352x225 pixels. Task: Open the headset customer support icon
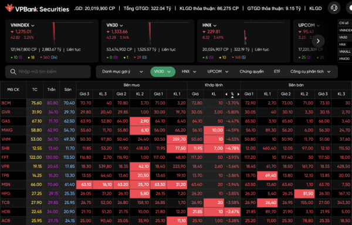pyautogui.click(x=334, y=8)
